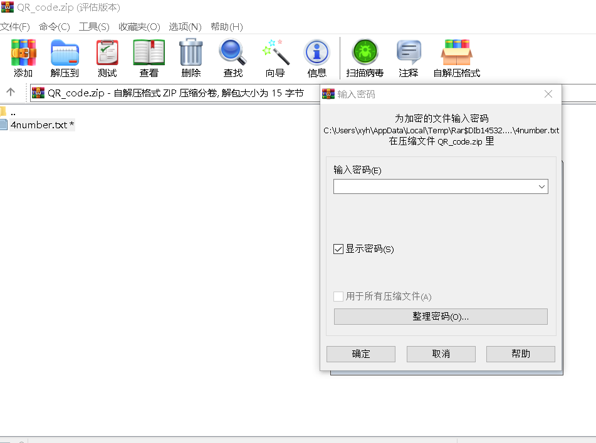This screenshot has height=443, width=596.
Task: Click the 解压到 (Extract To) icon
Action: point(65,54)
